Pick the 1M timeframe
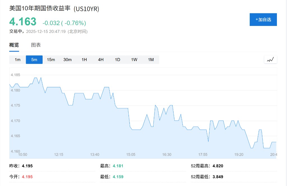Viewport: 287px width, 186px height. pyautogui.click(x=151, y=60)
